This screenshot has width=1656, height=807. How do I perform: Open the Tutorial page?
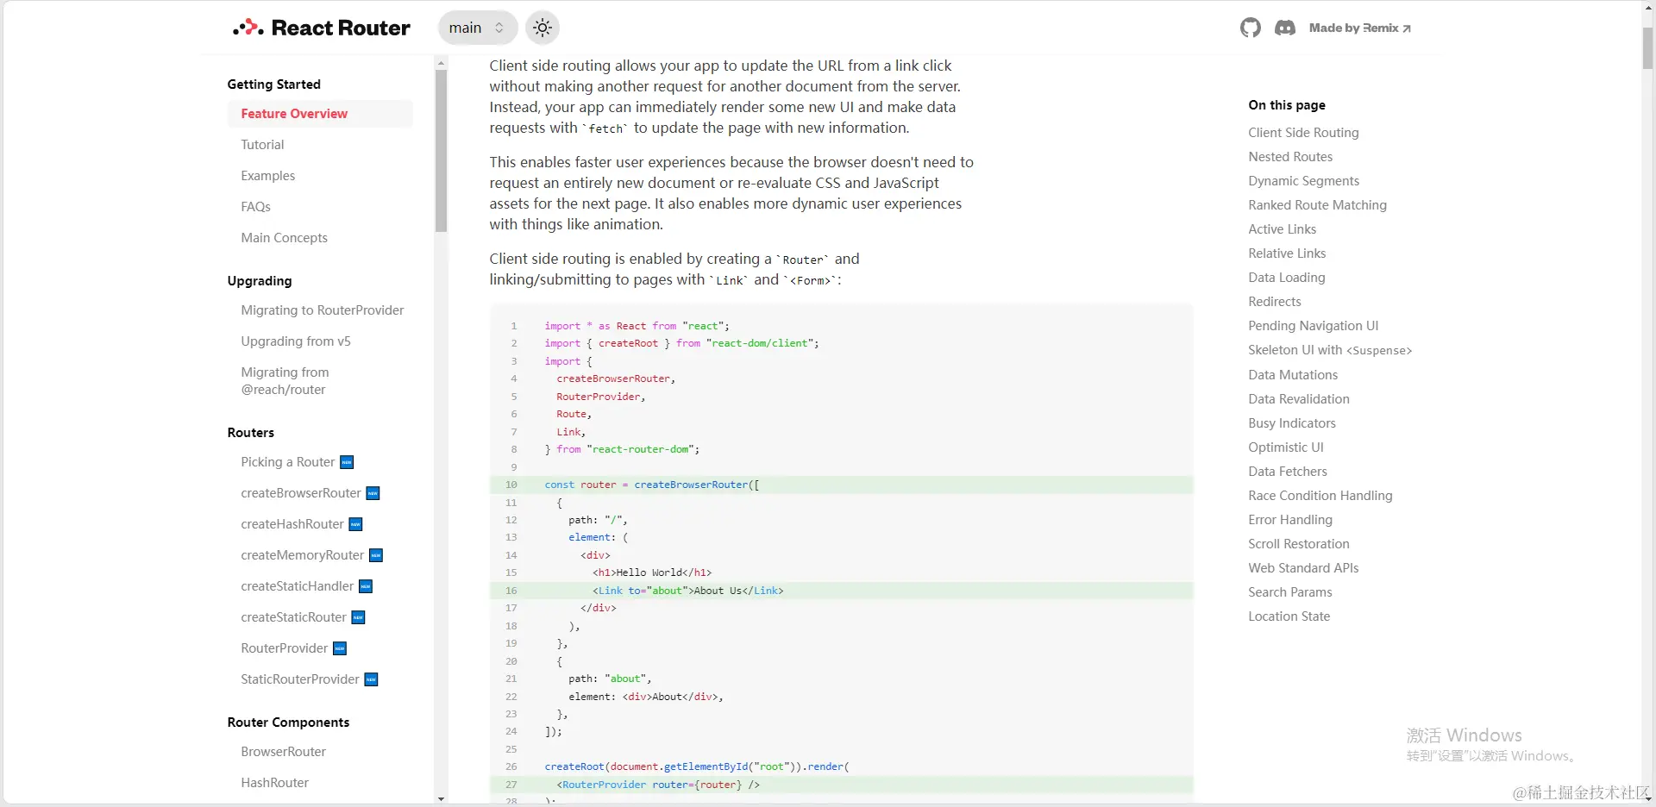(262, 145)
